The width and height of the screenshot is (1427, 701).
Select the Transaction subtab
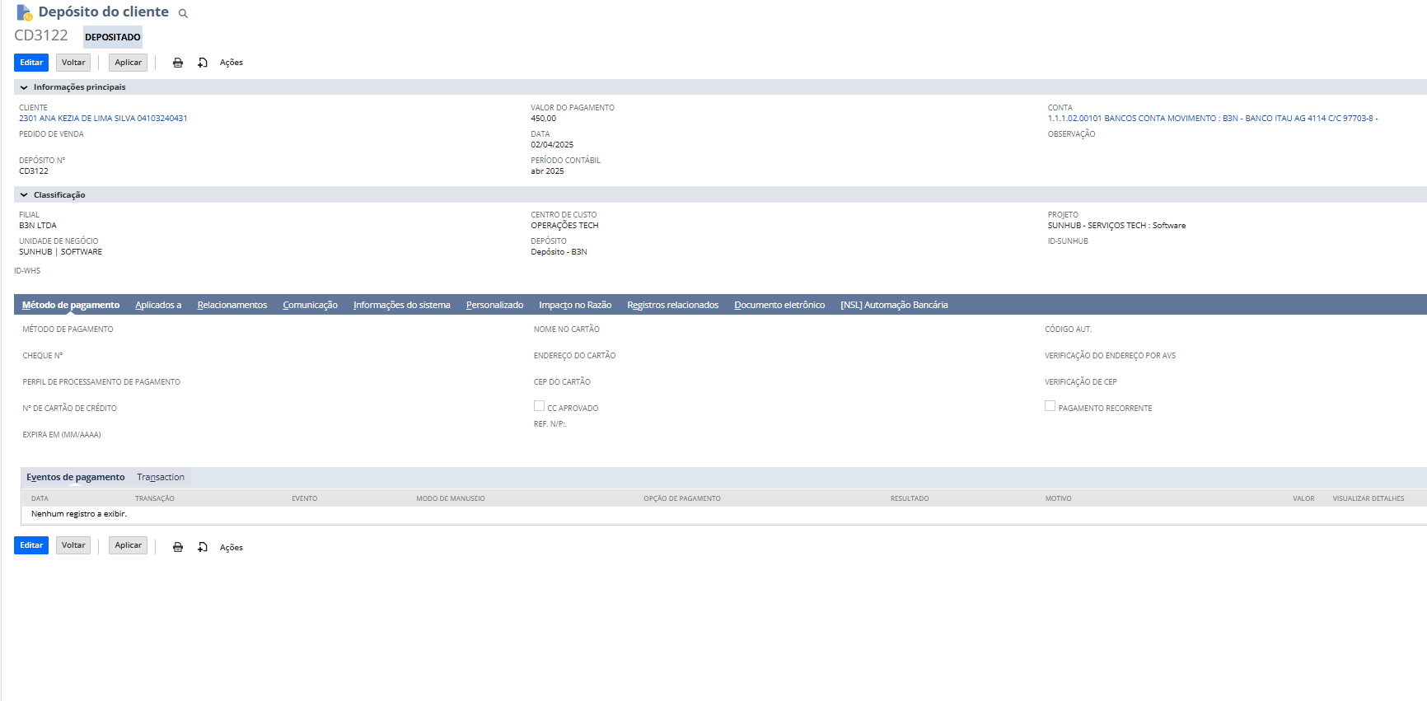coord(161,477)
